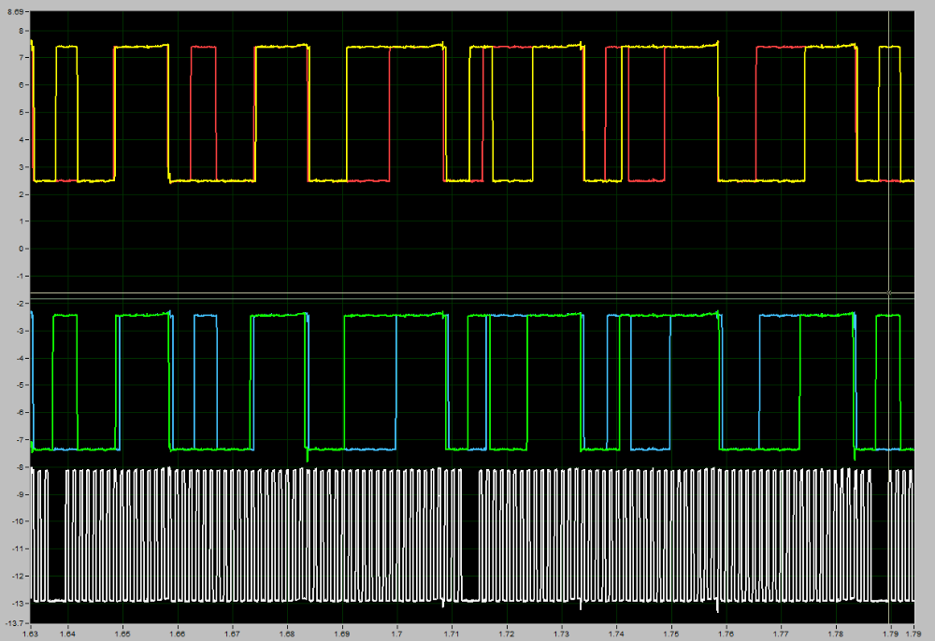
Task: Click the 8.69 maximum value on Y axis
Action: point(15,12)
